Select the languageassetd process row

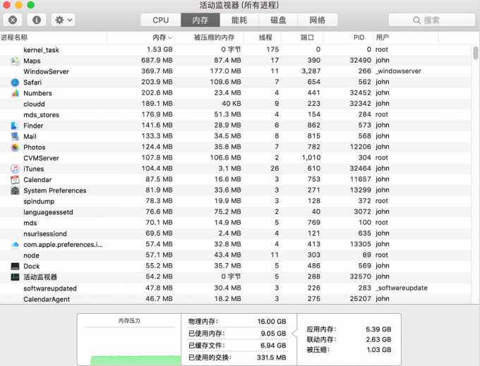pyautogui.click(x=235, y=212)
